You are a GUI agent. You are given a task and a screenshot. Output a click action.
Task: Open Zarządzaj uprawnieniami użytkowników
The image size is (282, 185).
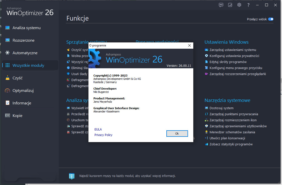(238, 126)
